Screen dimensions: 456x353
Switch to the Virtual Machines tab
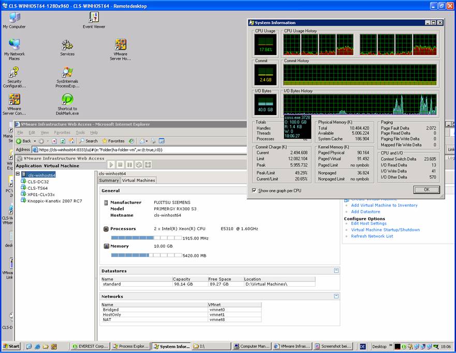138,180
